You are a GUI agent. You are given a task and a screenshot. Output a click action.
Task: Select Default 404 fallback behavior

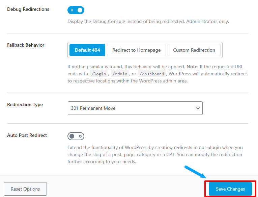click(87, 50)
